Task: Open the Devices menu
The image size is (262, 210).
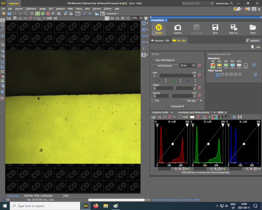Action: 97,9
